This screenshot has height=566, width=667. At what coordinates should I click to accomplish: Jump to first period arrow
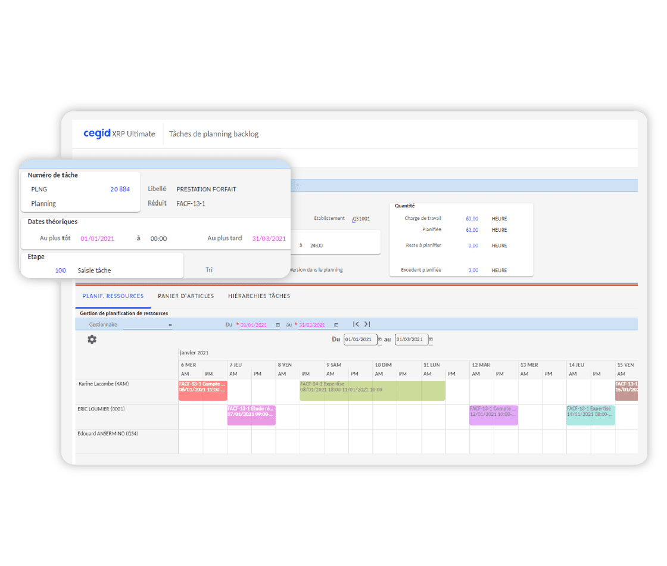356,324
